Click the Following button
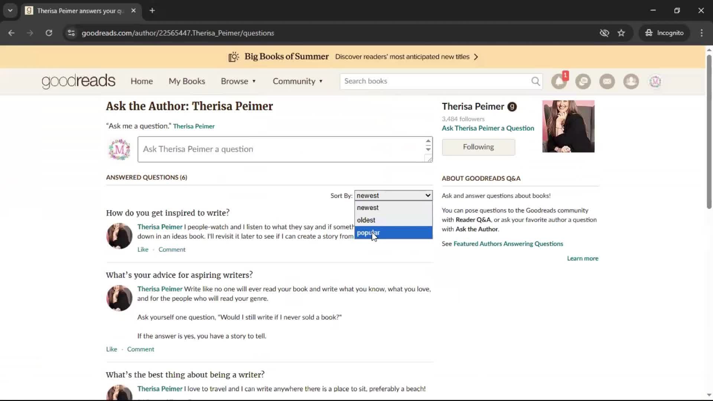 click(478, 147)
